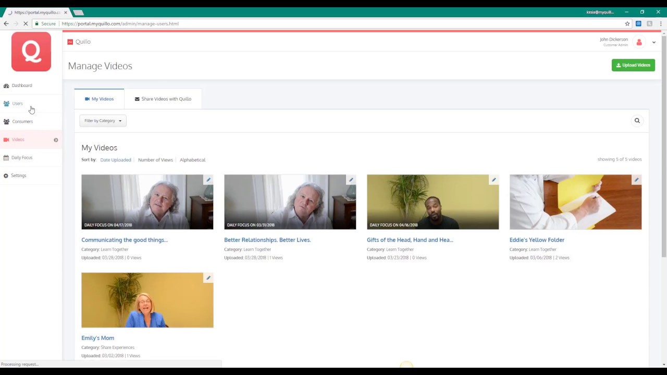Select Videos in the sidebar
667x375 pixels.
click(x=18, y=140)
